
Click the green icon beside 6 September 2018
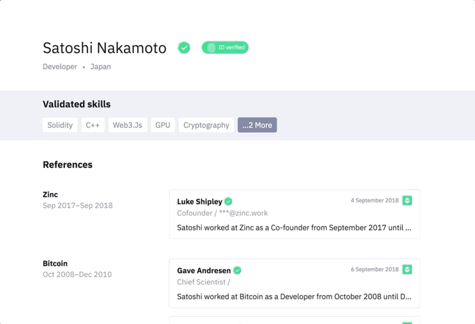pyautogui.click(x=407, y=269)
